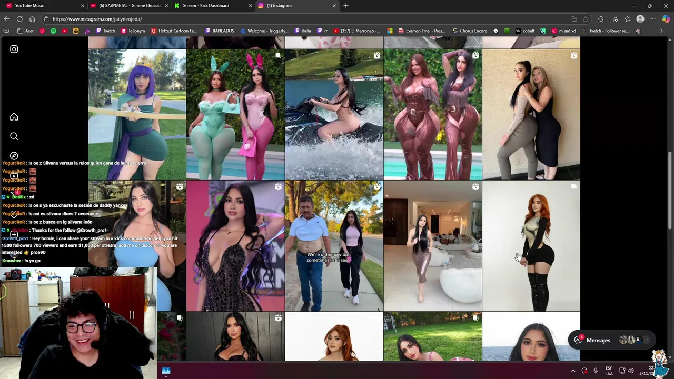
Task: Open the cobalt bookmark
Action: pyautogui.click(x=524, y=31)
